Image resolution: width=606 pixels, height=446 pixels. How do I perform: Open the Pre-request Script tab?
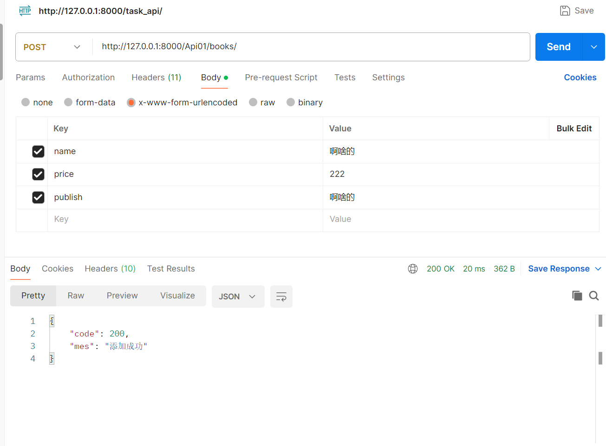tap(281, 78)
